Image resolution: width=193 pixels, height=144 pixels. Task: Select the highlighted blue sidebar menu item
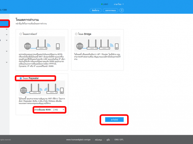(4, 23)
